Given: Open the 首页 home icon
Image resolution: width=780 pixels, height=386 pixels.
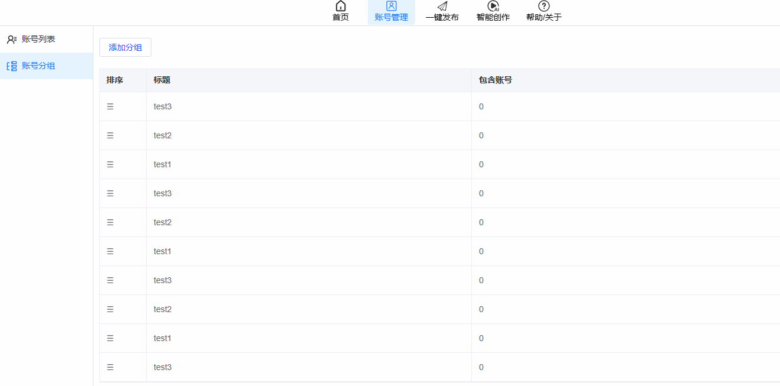Looking at the screenshot, I should pyautogui.click(x=340, y=7).
